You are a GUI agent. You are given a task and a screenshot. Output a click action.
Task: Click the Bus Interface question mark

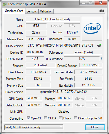(101, 59)
